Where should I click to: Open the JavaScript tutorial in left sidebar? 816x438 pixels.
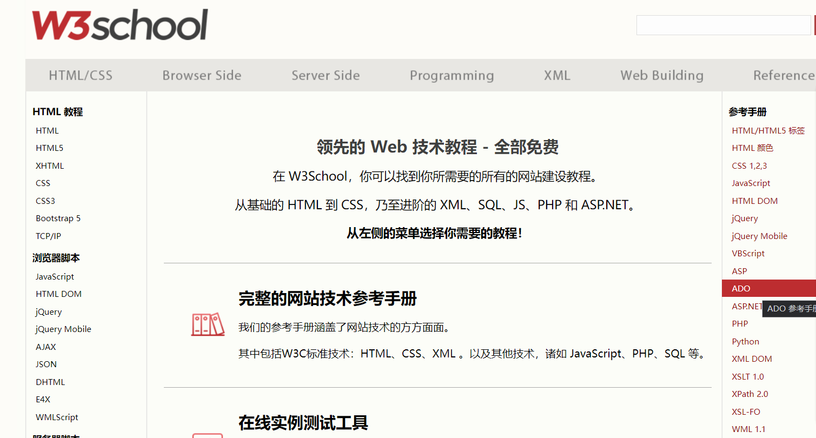pos(55,277)
